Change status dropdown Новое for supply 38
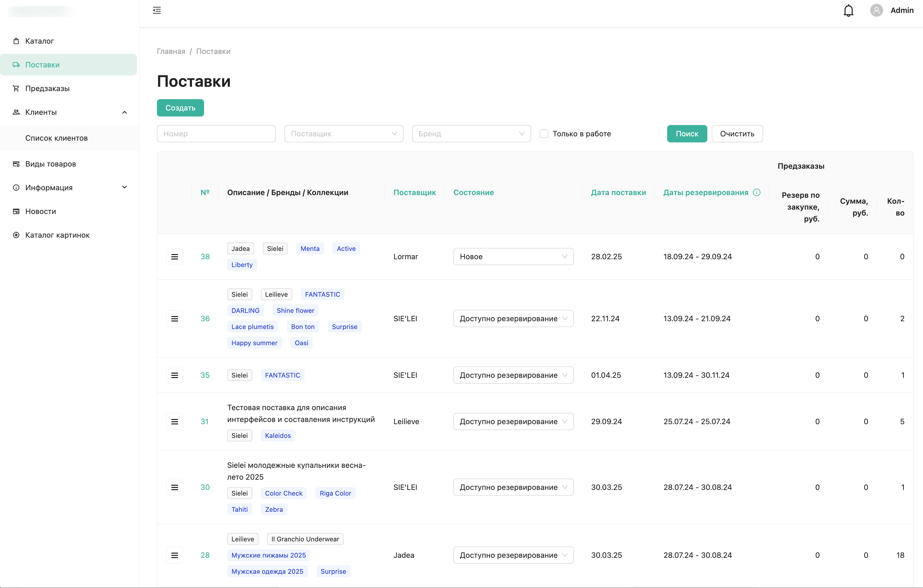923x588 pixels. 513,257
